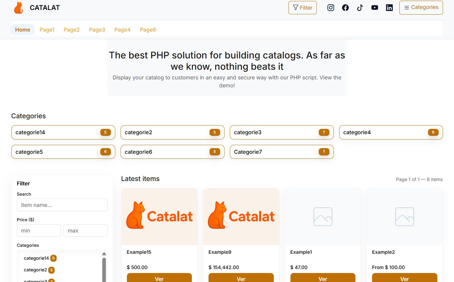Viewport: 454px width, 282px height.
Task: Click the Catalat cat logo icon
Action: pos(19,8)
